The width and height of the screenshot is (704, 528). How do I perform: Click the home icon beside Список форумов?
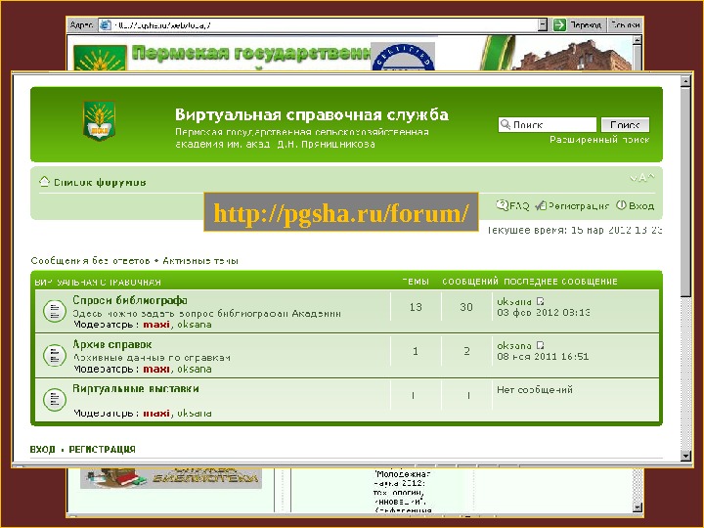pos(44,182)
